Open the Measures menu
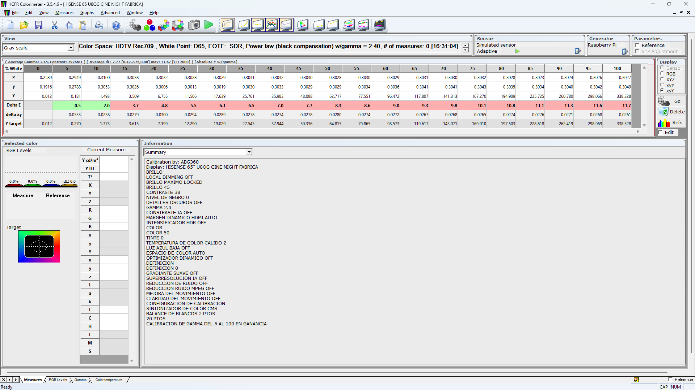695x390 pixels. click(64, 13)
